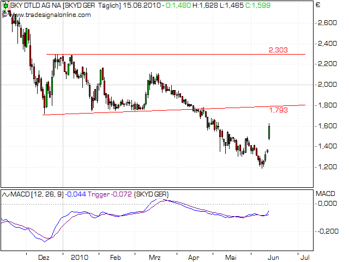Click the MACD wave line icon
The image size is (349, 262).
[x=6, y=195]
